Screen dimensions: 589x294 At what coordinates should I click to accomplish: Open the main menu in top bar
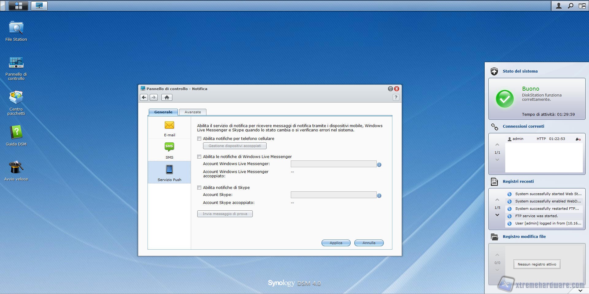coord(18,6)
